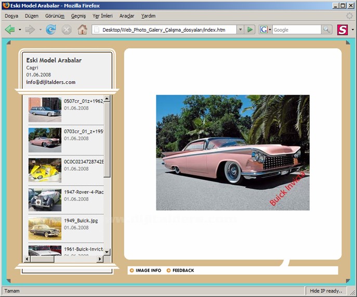The width and height of the screenshot is (357, 297).
Task: Click the horizontal scroll-left arrow
Action: click(27, 259)
